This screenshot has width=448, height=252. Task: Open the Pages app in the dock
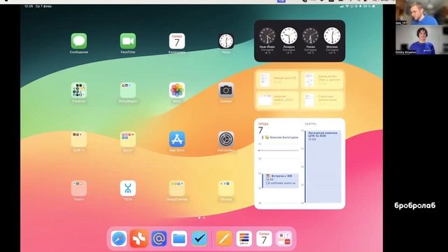(x=224, y=239)
